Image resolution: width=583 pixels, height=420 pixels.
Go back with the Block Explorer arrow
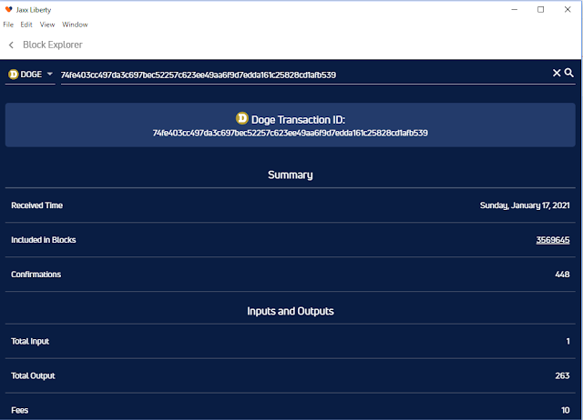coord(11,45)
